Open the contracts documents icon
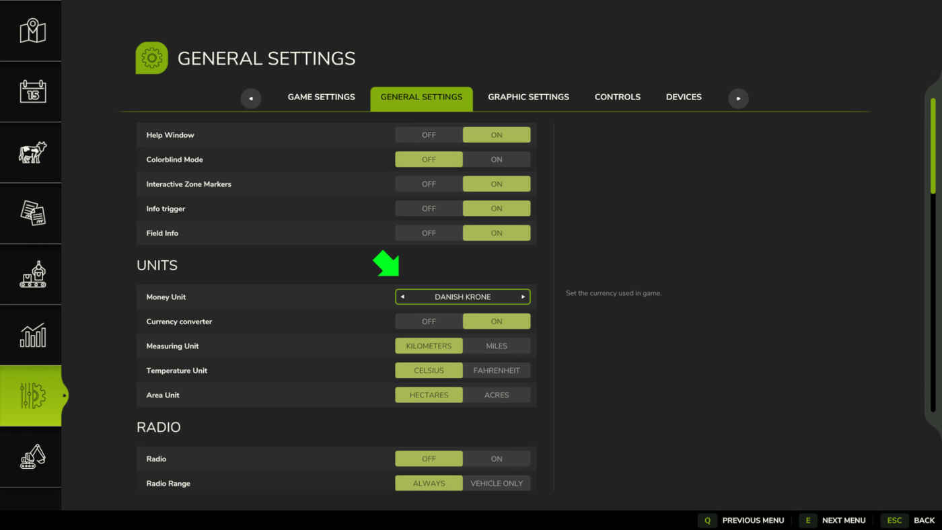 pos(32,213)
